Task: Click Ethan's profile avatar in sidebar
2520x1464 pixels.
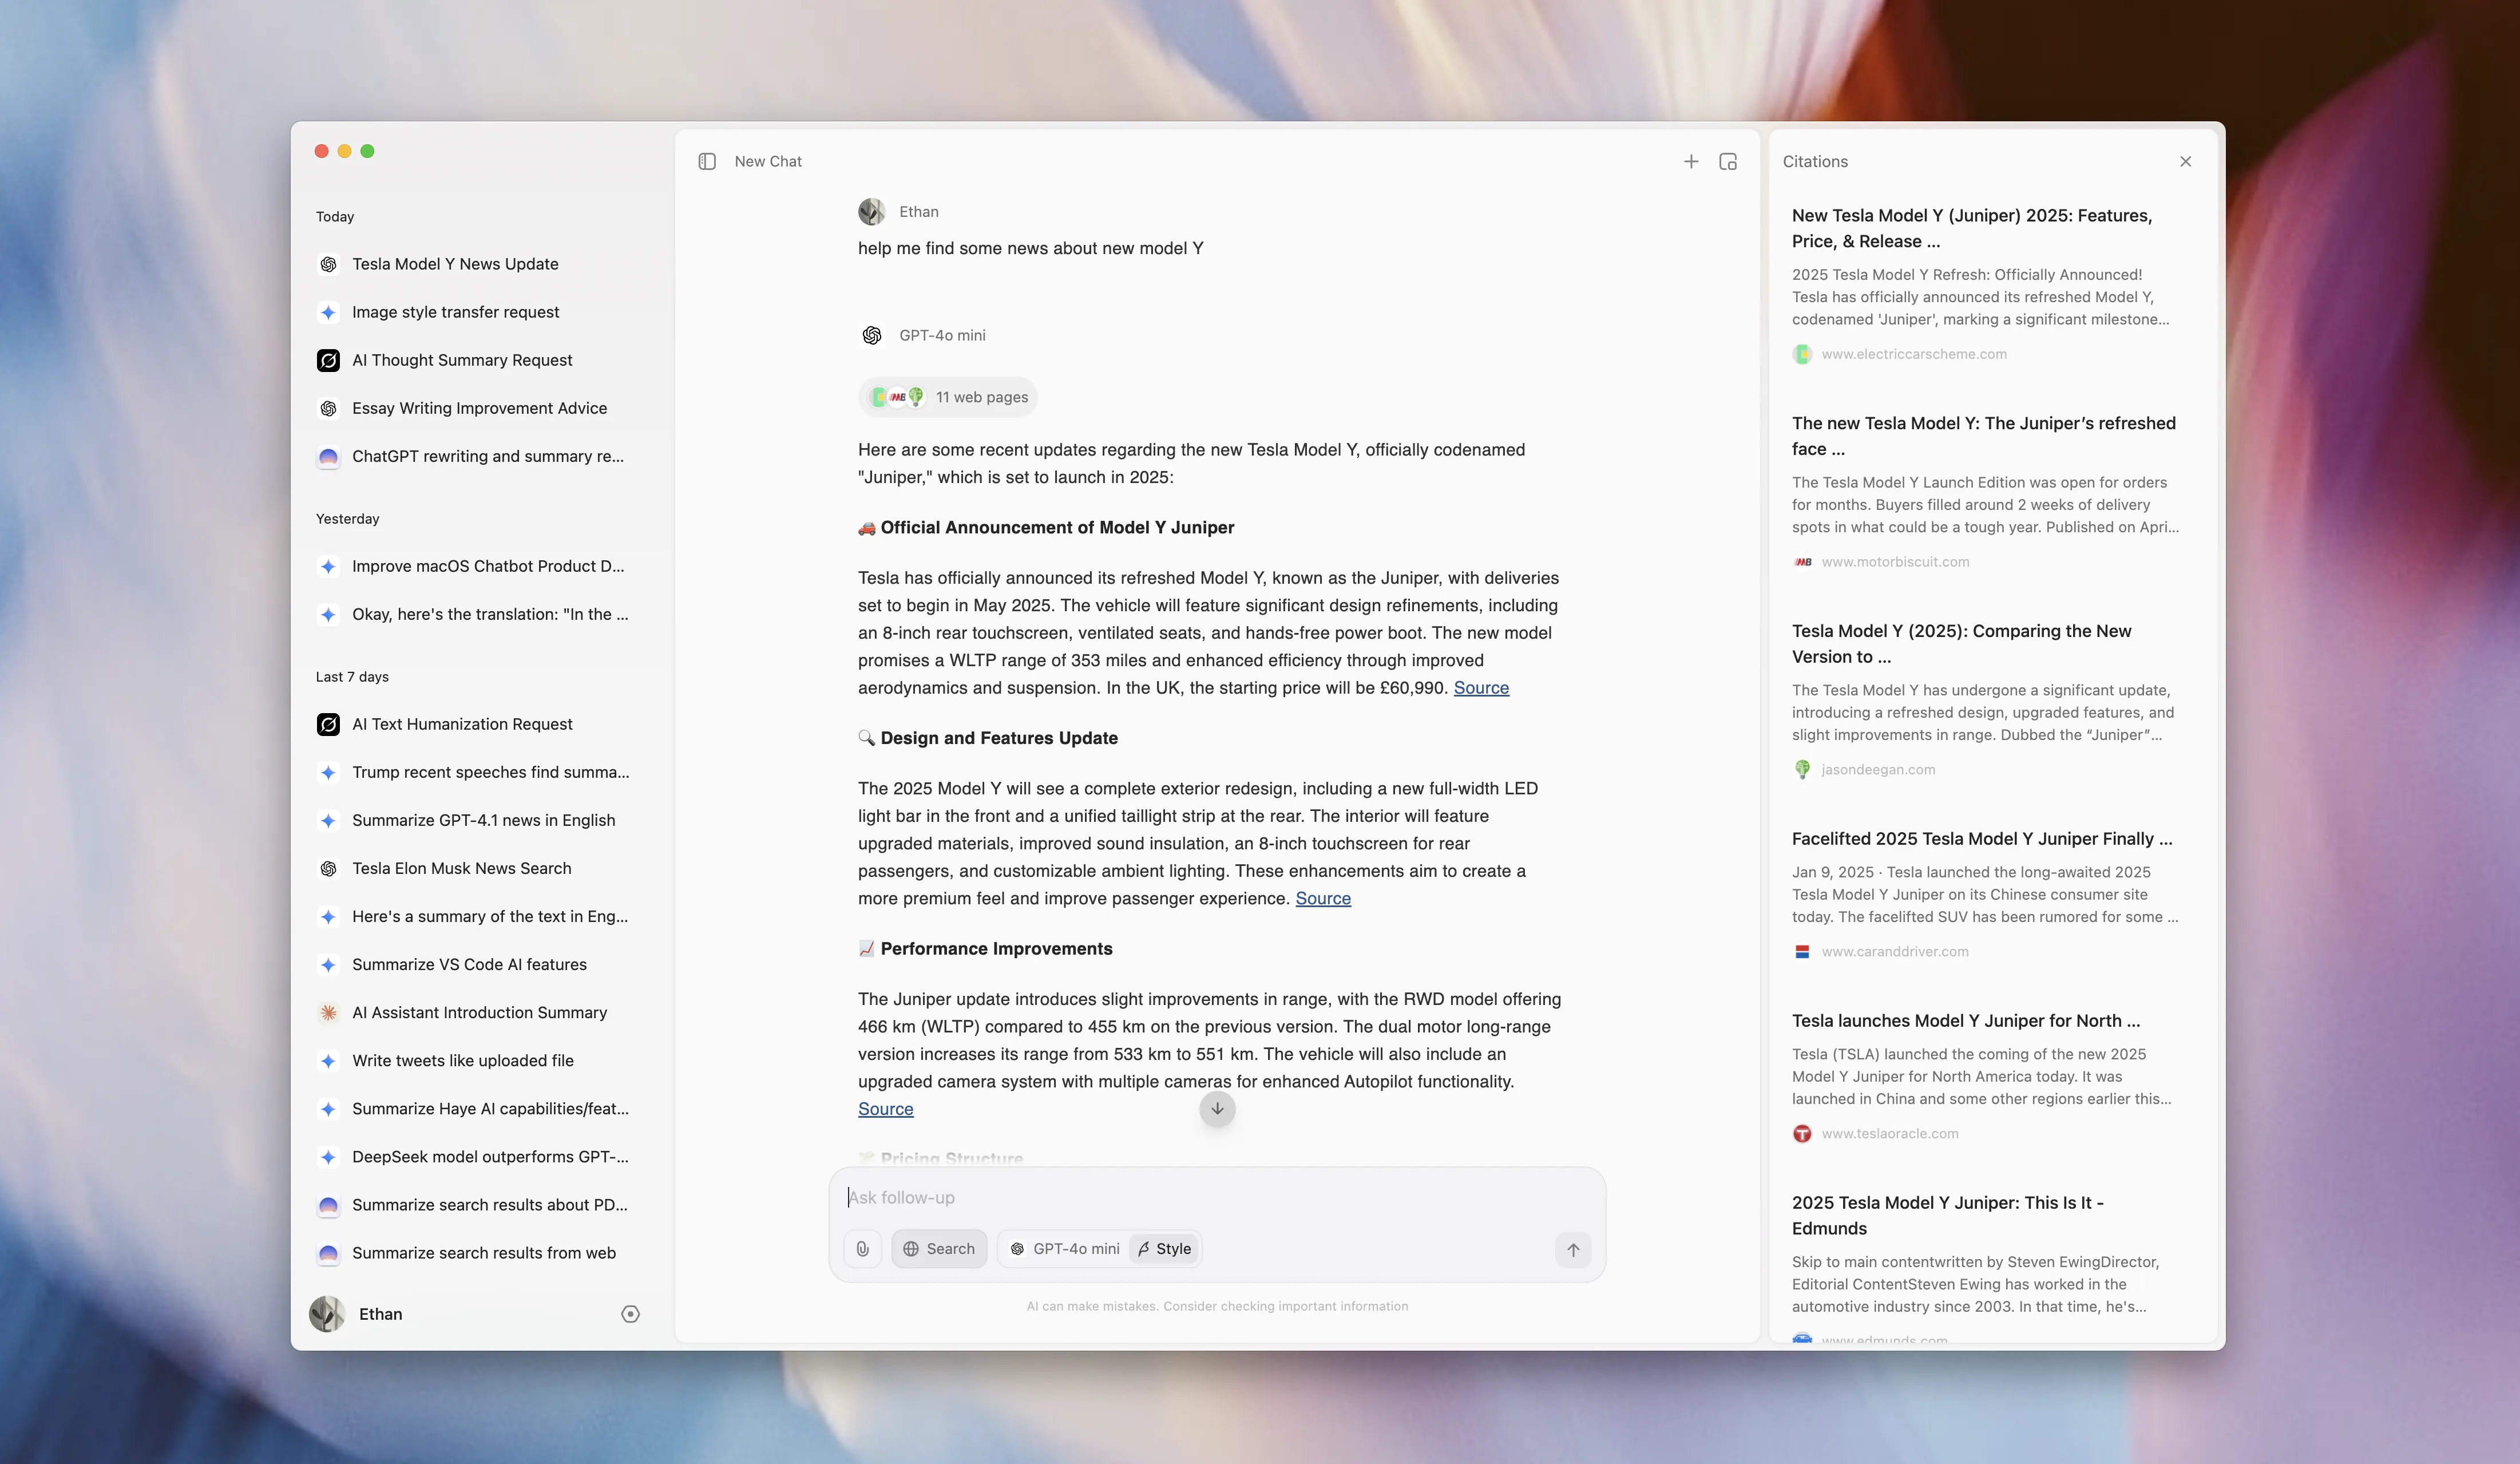Action: tap(327, 1314)
